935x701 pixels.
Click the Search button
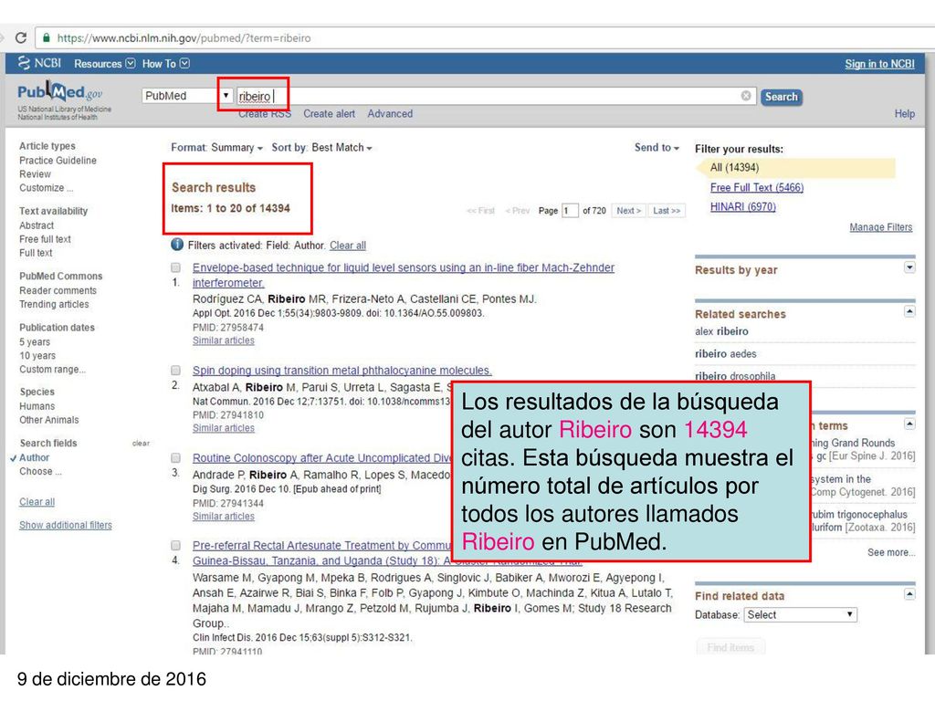782,97
